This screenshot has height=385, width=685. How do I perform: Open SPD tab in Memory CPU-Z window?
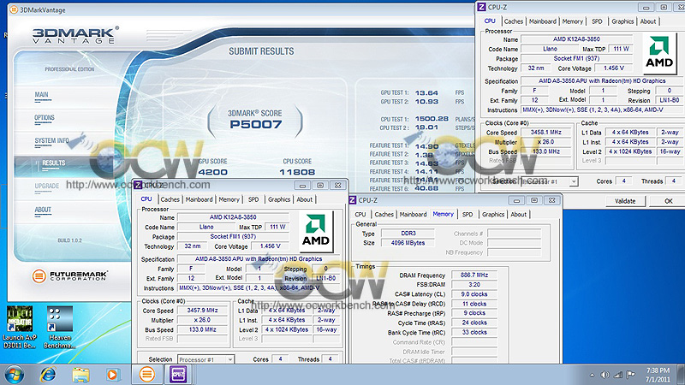click(x=468, y=215)
